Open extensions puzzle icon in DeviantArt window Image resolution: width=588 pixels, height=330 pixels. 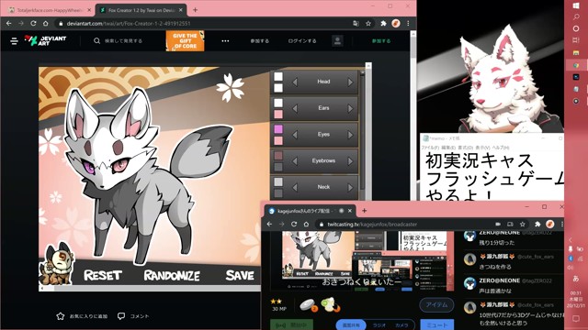pos(383,23)
